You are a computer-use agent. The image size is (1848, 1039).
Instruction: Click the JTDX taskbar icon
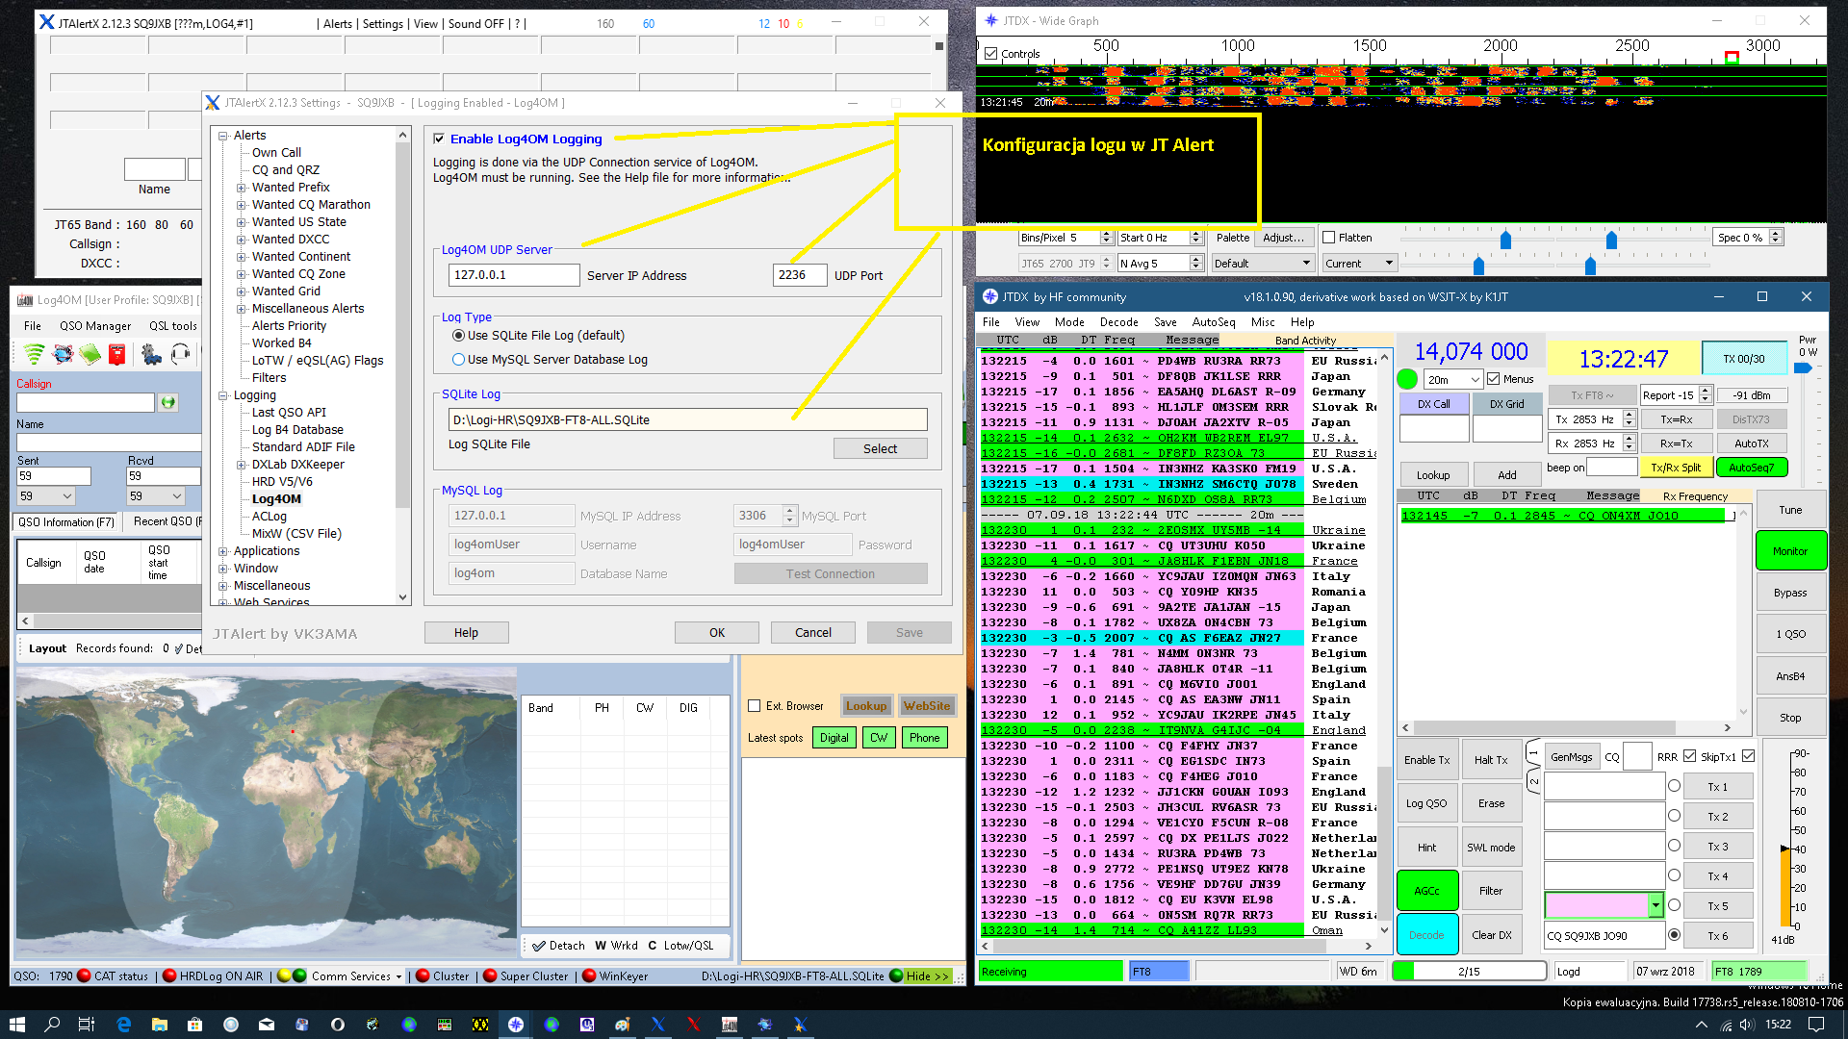pos(516,1025)
